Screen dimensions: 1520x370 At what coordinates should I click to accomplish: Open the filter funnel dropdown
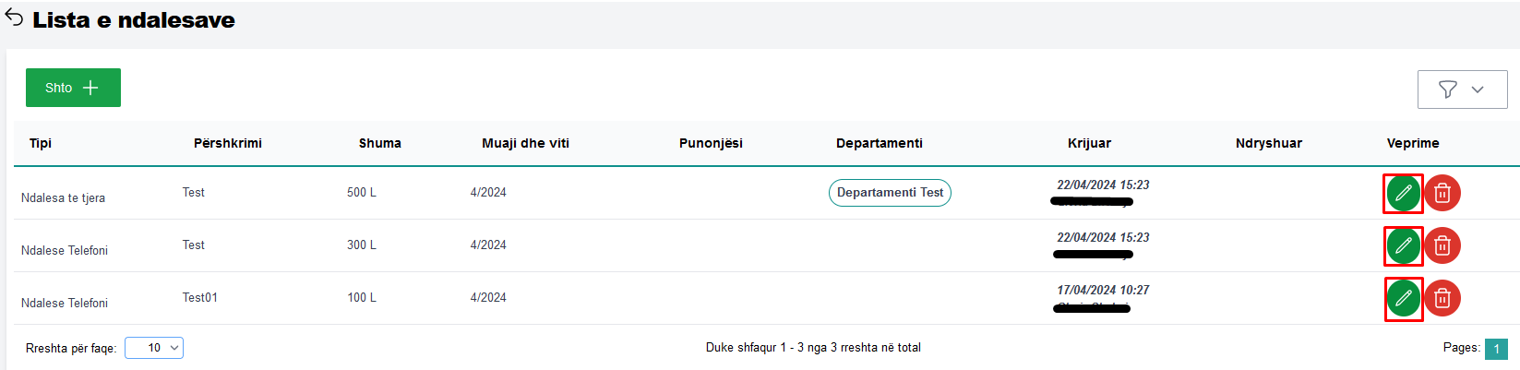click(x=1462, y=90)
